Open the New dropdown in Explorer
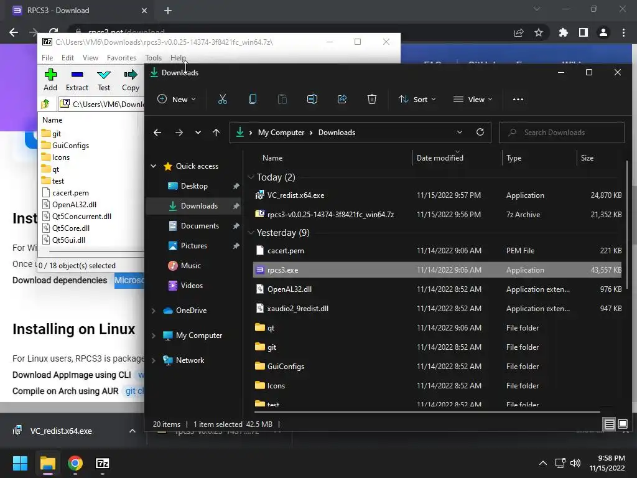 point(177,99)
